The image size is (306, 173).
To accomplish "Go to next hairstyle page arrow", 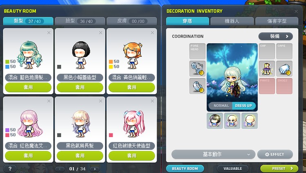I will point(95,169).
